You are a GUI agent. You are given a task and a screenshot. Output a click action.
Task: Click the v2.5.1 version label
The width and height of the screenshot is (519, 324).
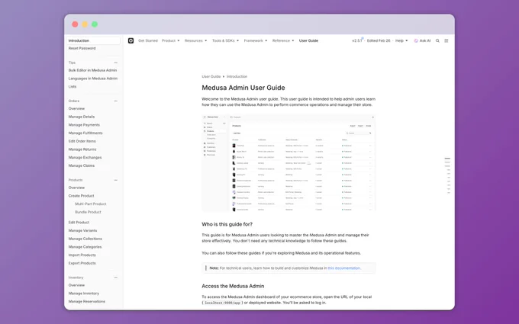pyautogui.click(x=357, y=40)
